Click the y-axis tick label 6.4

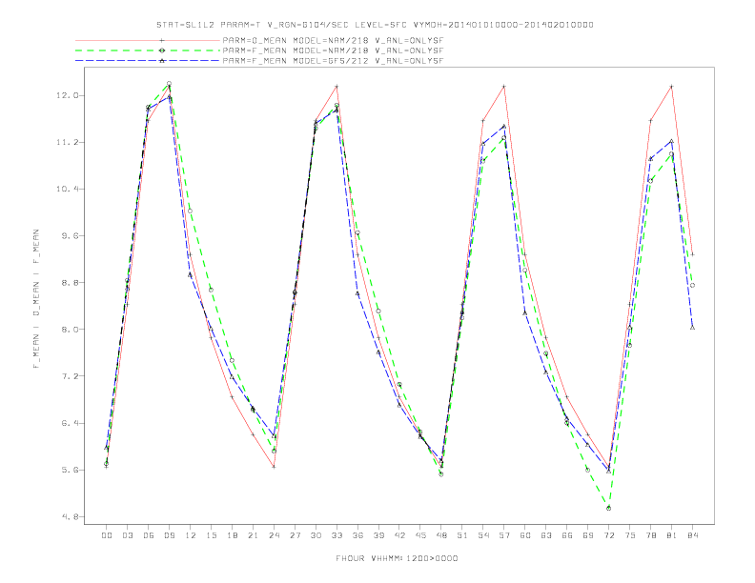tap(69, 423)
